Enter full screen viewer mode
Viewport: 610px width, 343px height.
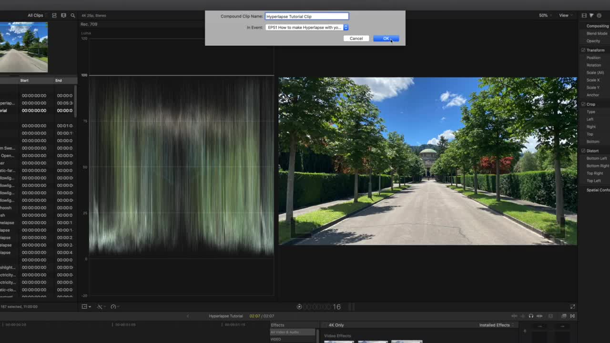(x=573, y=307)
